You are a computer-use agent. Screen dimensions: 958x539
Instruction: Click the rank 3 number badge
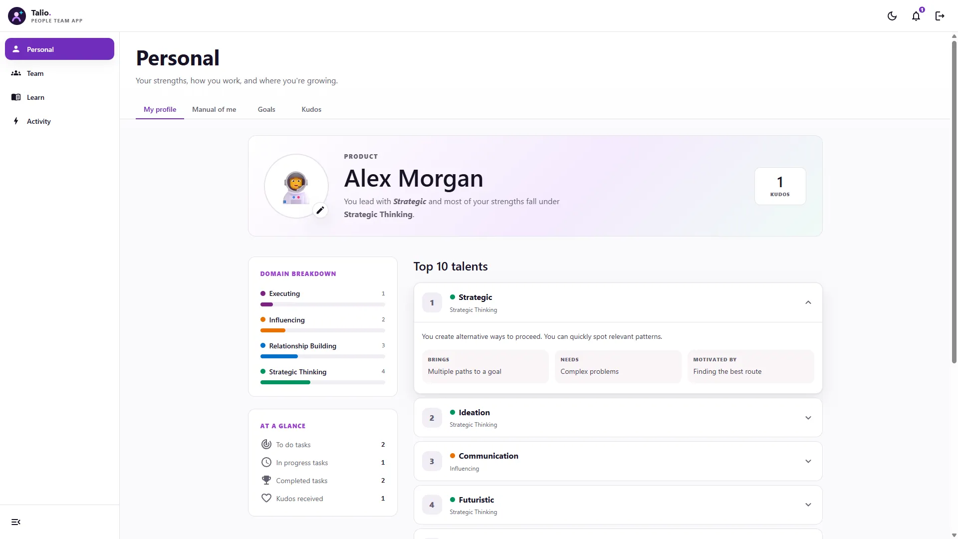click(x=432, y=461)
